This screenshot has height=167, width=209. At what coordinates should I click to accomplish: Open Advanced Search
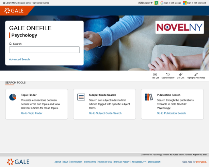point(20,59)
